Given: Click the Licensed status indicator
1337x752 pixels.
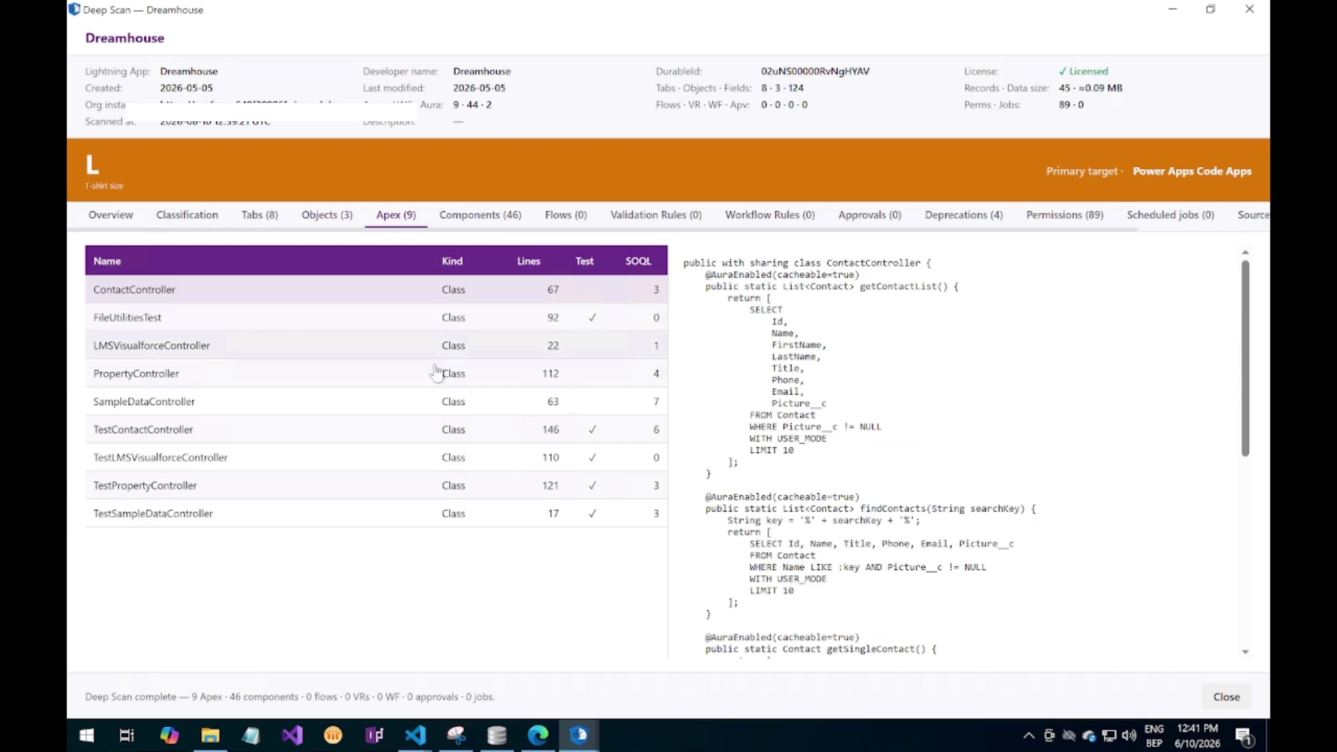Looking at the screenshot, I should [1083, 71].
